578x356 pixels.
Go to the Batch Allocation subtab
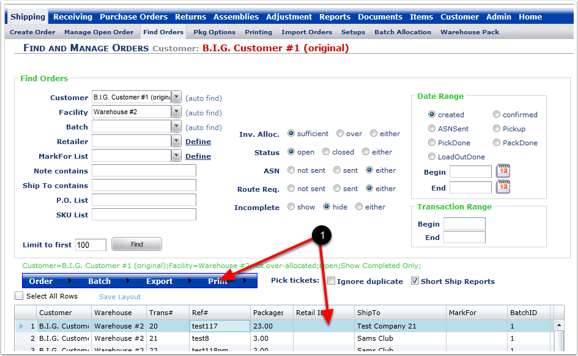click(402, 32)
